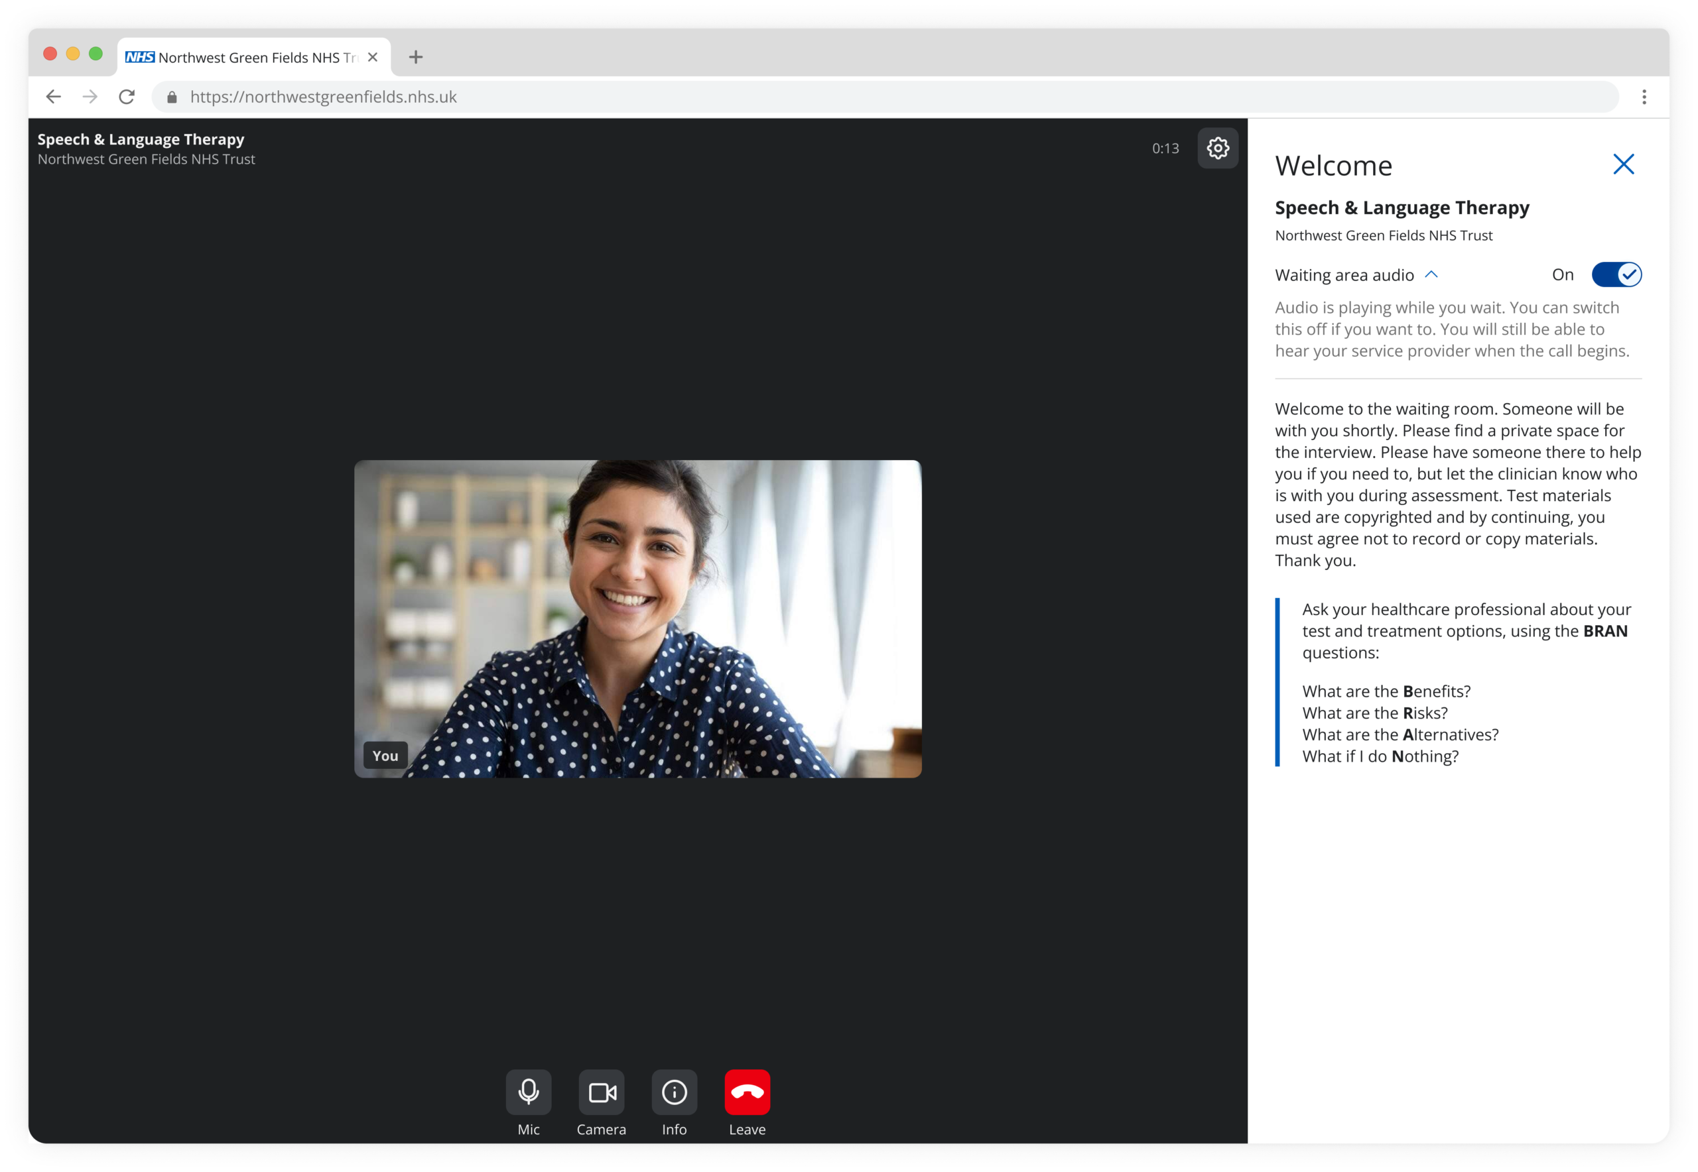Viewport: 1698px width, 1172px height.
Task: Click the 'You' label on video
Action: [x=385, y=756]
